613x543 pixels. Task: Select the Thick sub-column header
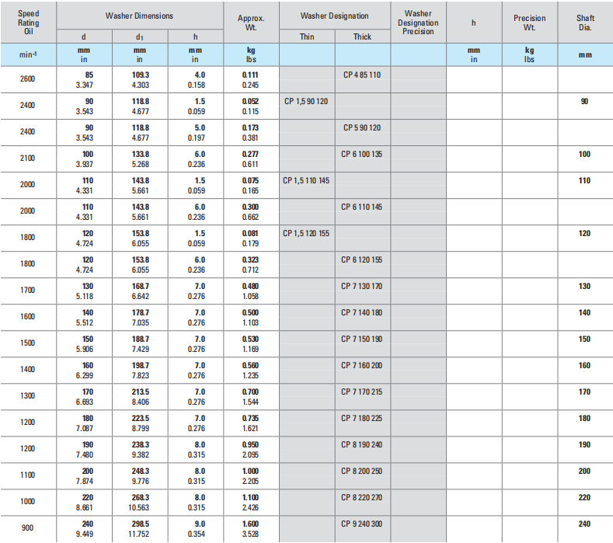(362, 37)
